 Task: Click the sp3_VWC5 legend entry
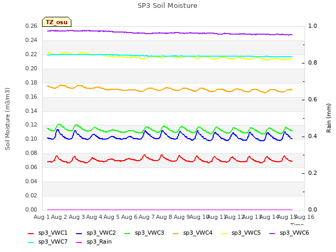click(241, 233)
